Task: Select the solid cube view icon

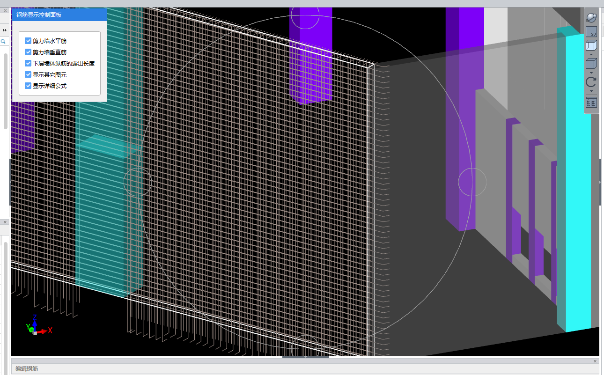Action: tap(591, 64)
